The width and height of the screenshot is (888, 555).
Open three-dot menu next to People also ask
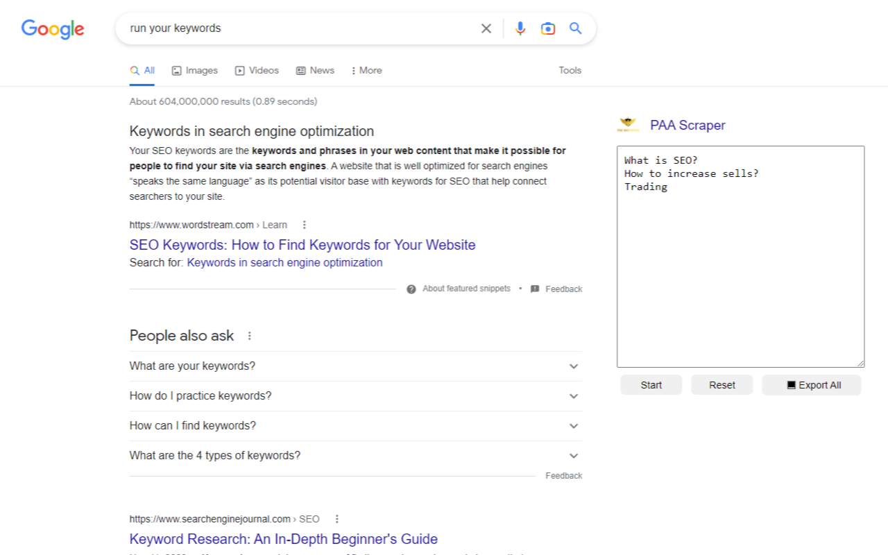pyautogui.click(x=250, y=336)
